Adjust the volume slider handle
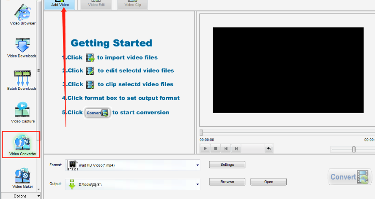 point(354,149)
